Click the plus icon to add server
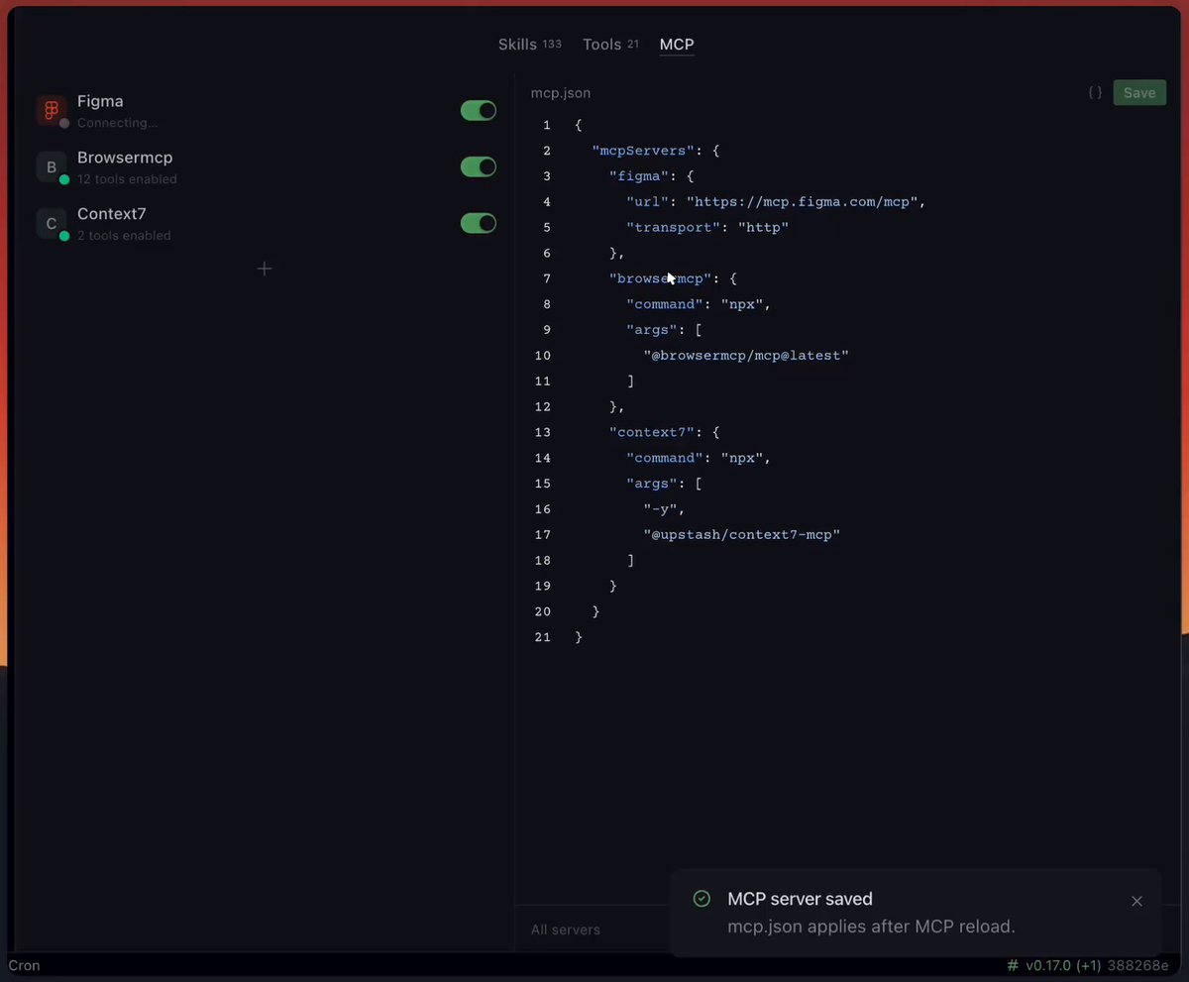 265,269
